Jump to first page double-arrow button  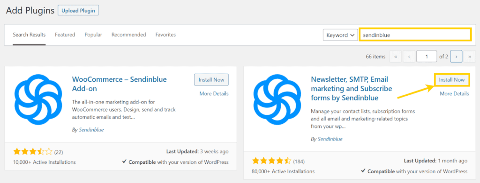pyautogui.click(x=396, y=56)
